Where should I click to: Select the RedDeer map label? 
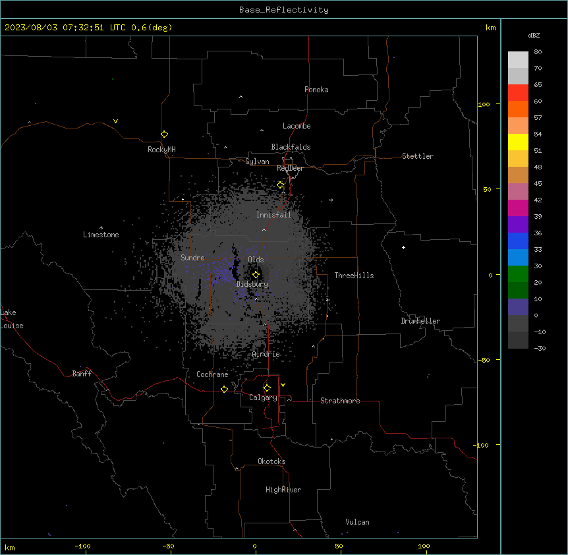(290, 168)
